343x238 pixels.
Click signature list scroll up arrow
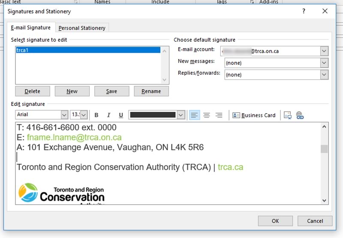pos(165,51)
